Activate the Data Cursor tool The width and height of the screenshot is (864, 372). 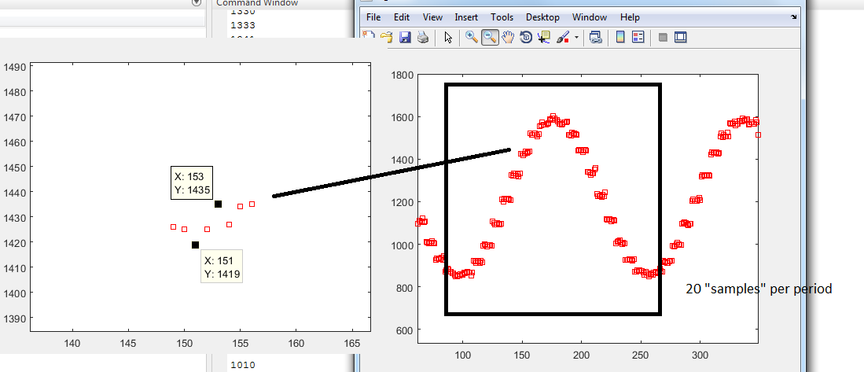[x=544, y=38]
